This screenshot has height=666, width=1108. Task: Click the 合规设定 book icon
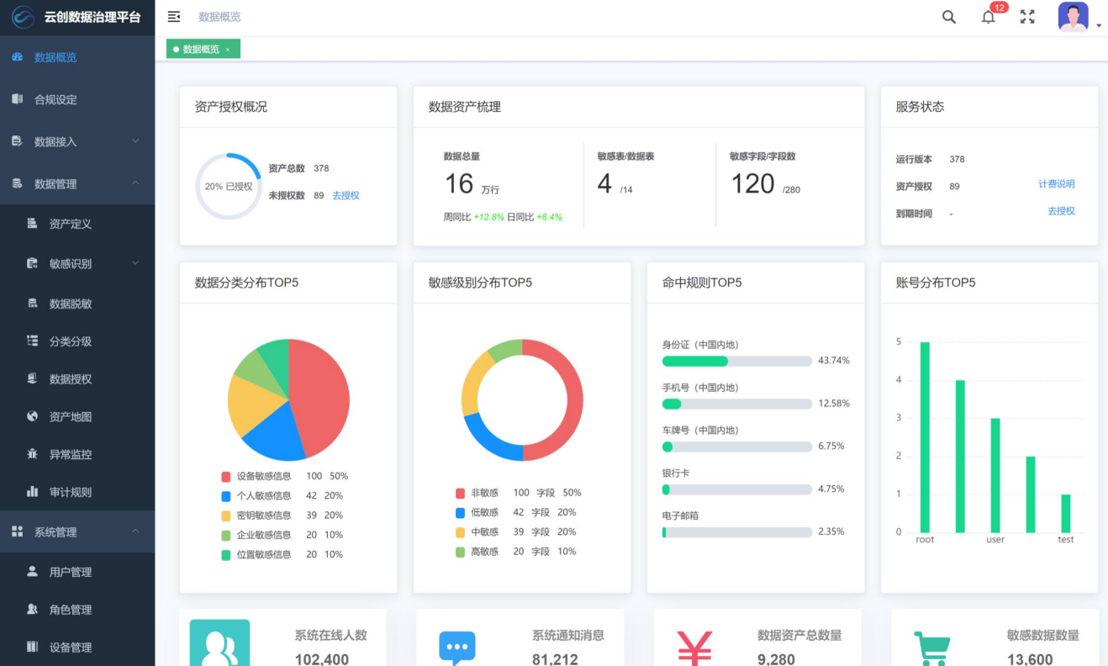tap(18, 99)
